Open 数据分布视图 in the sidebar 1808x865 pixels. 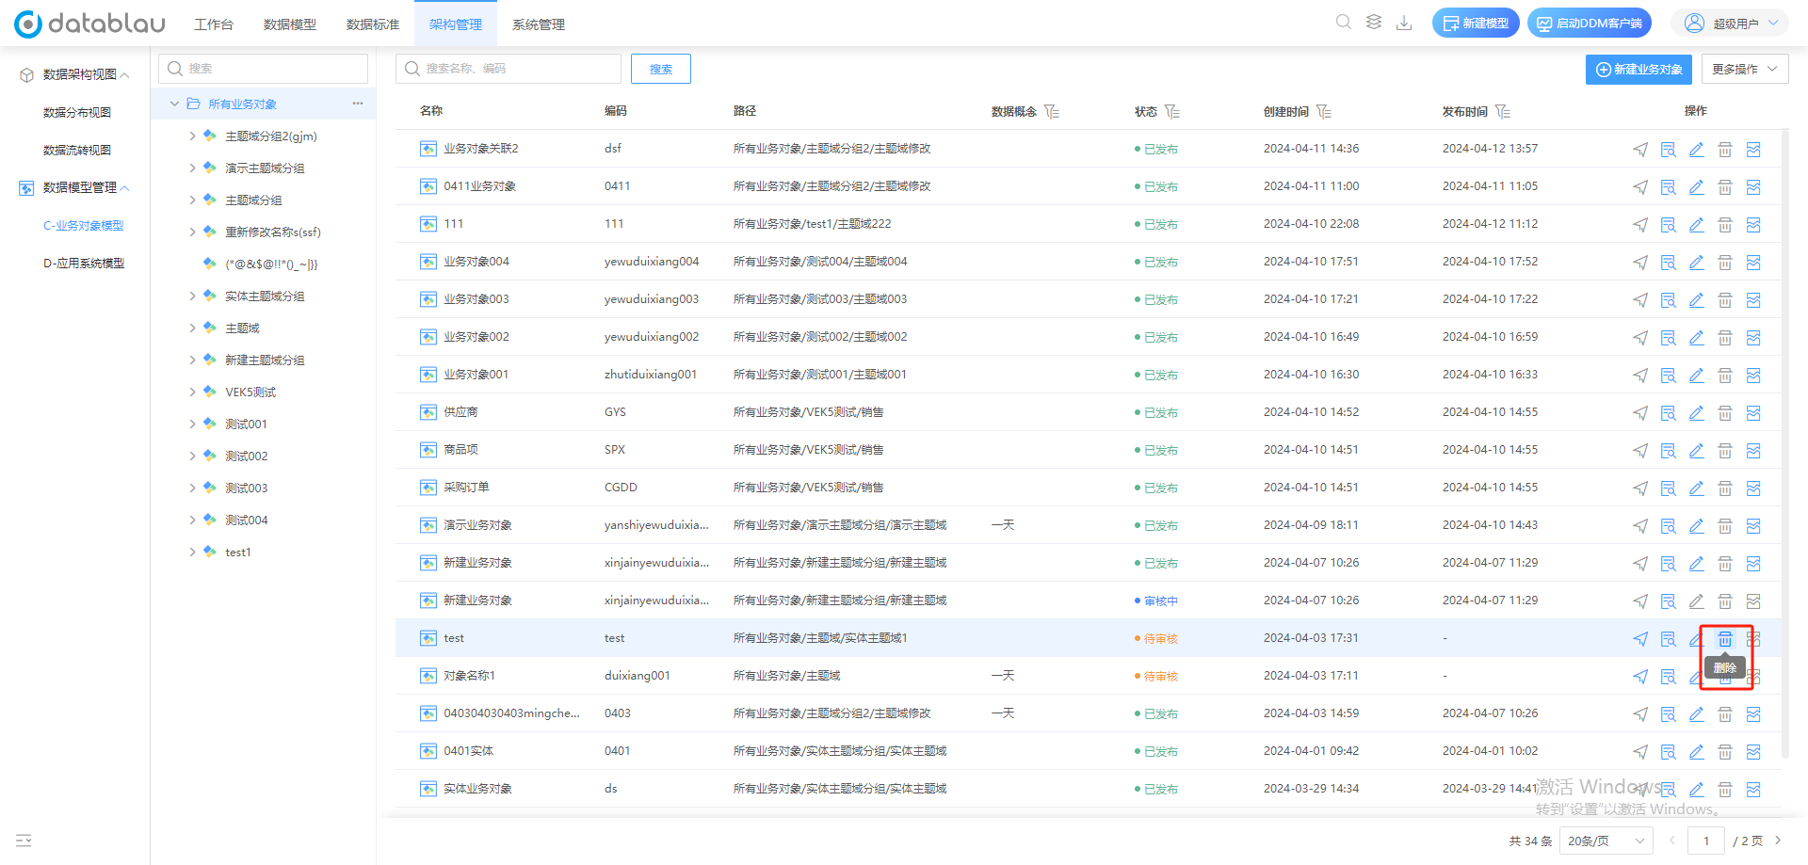tap(77, 113)
